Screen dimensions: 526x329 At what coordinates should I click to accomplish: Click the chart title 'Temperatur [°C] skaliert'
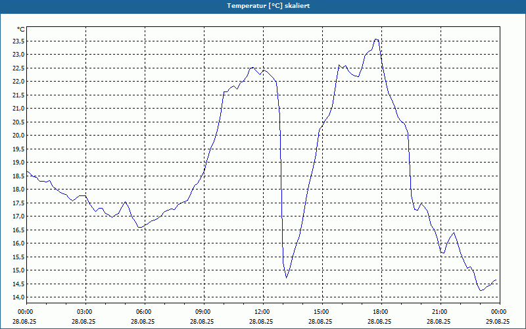(x=268, y=6)
